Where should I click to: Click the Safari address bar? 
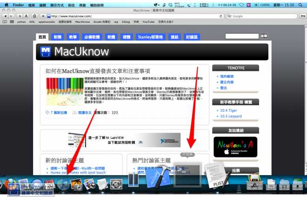pyautogui.click(x=135, y=16)
